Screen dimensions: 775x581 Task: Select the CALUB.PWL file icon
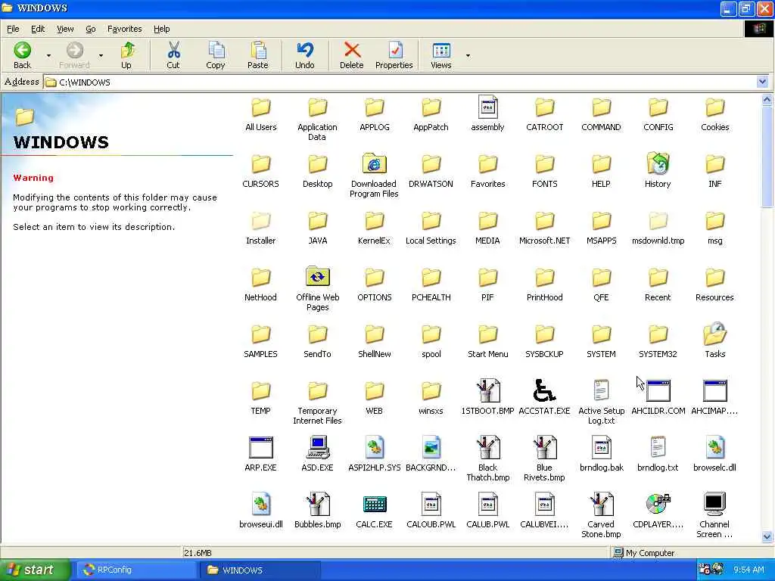pyautogui.click(x=488, y=505)
